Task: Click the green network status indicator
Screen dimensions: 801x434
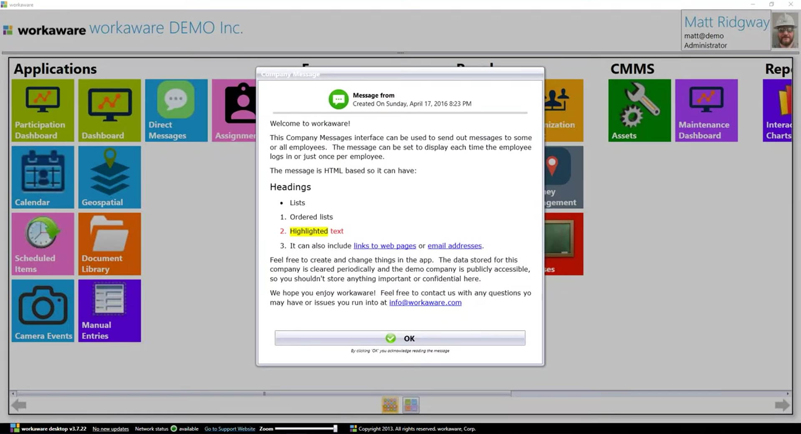Action: click(x=174, y=429)
